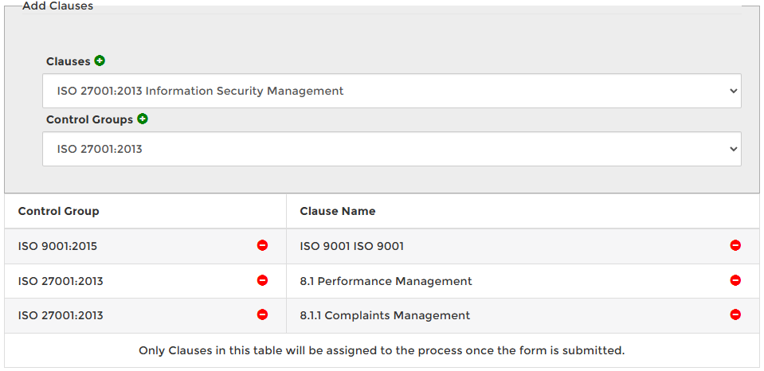
Task: Click the Clause Name column header
Action: pos(338,211)
